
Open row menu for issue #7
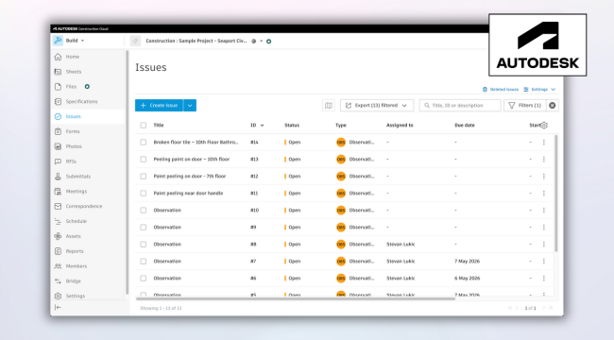pos(544,262)
